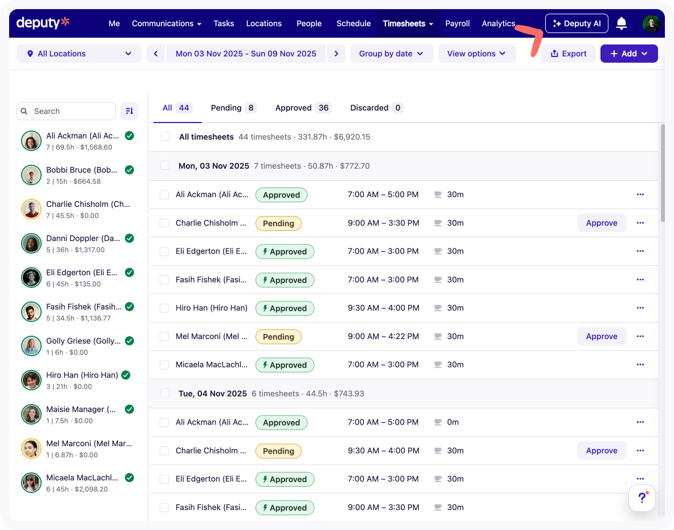Open the Group by date dropdown
Image resolution: width=674 pixels, height=530 pixels.
(391, 54)
